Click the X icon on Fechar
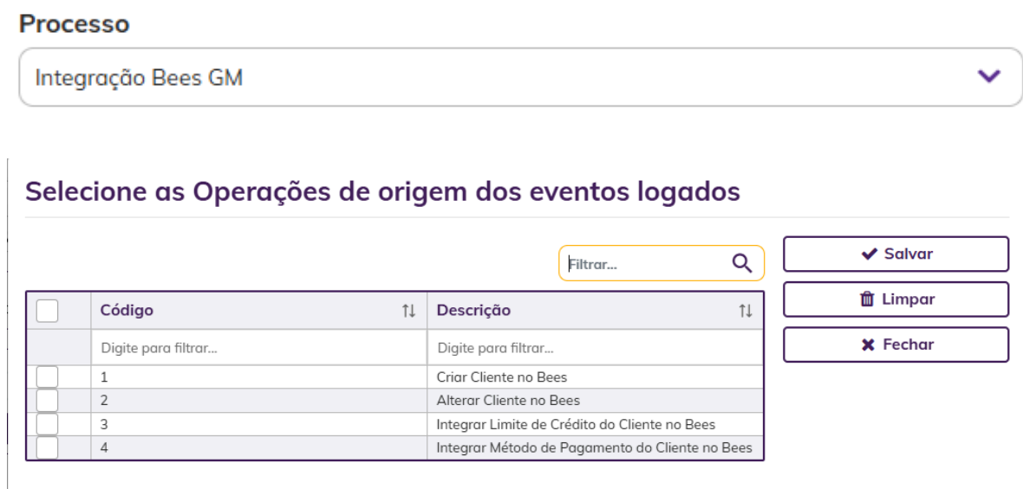Screen dimensions: 1023x489 point(868,344)
